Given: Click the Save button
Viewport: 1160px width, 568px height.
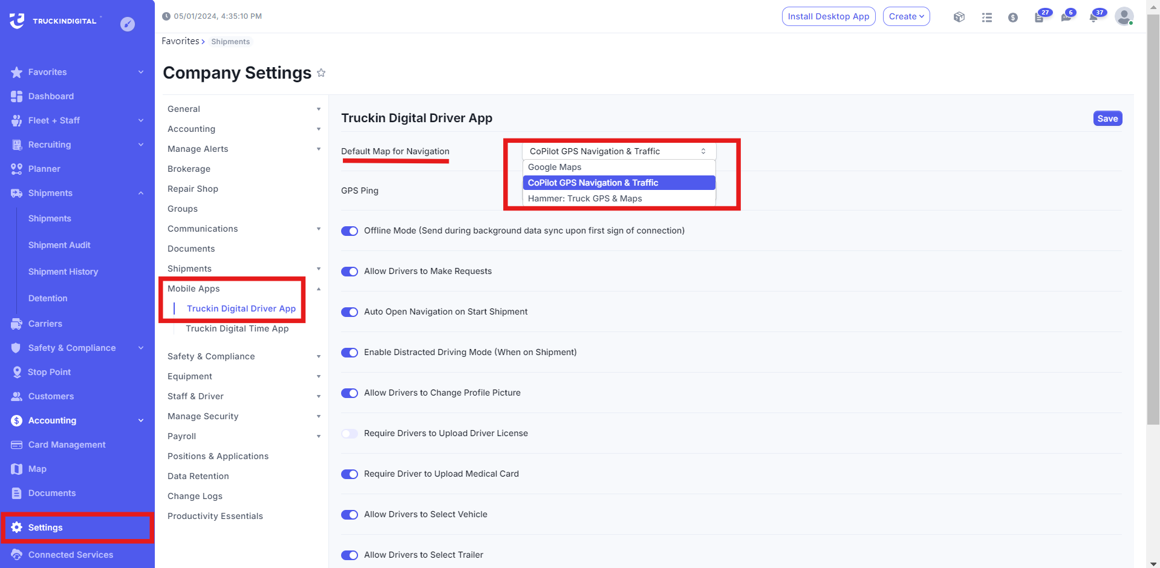Looking at the screenshot, I should click(1107, 119).
